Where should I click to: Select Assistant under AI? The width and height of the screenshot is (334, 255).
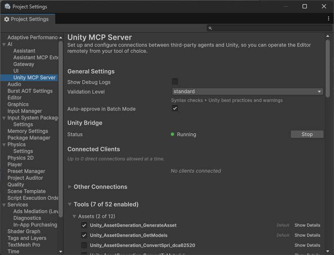tap(24, 51)
